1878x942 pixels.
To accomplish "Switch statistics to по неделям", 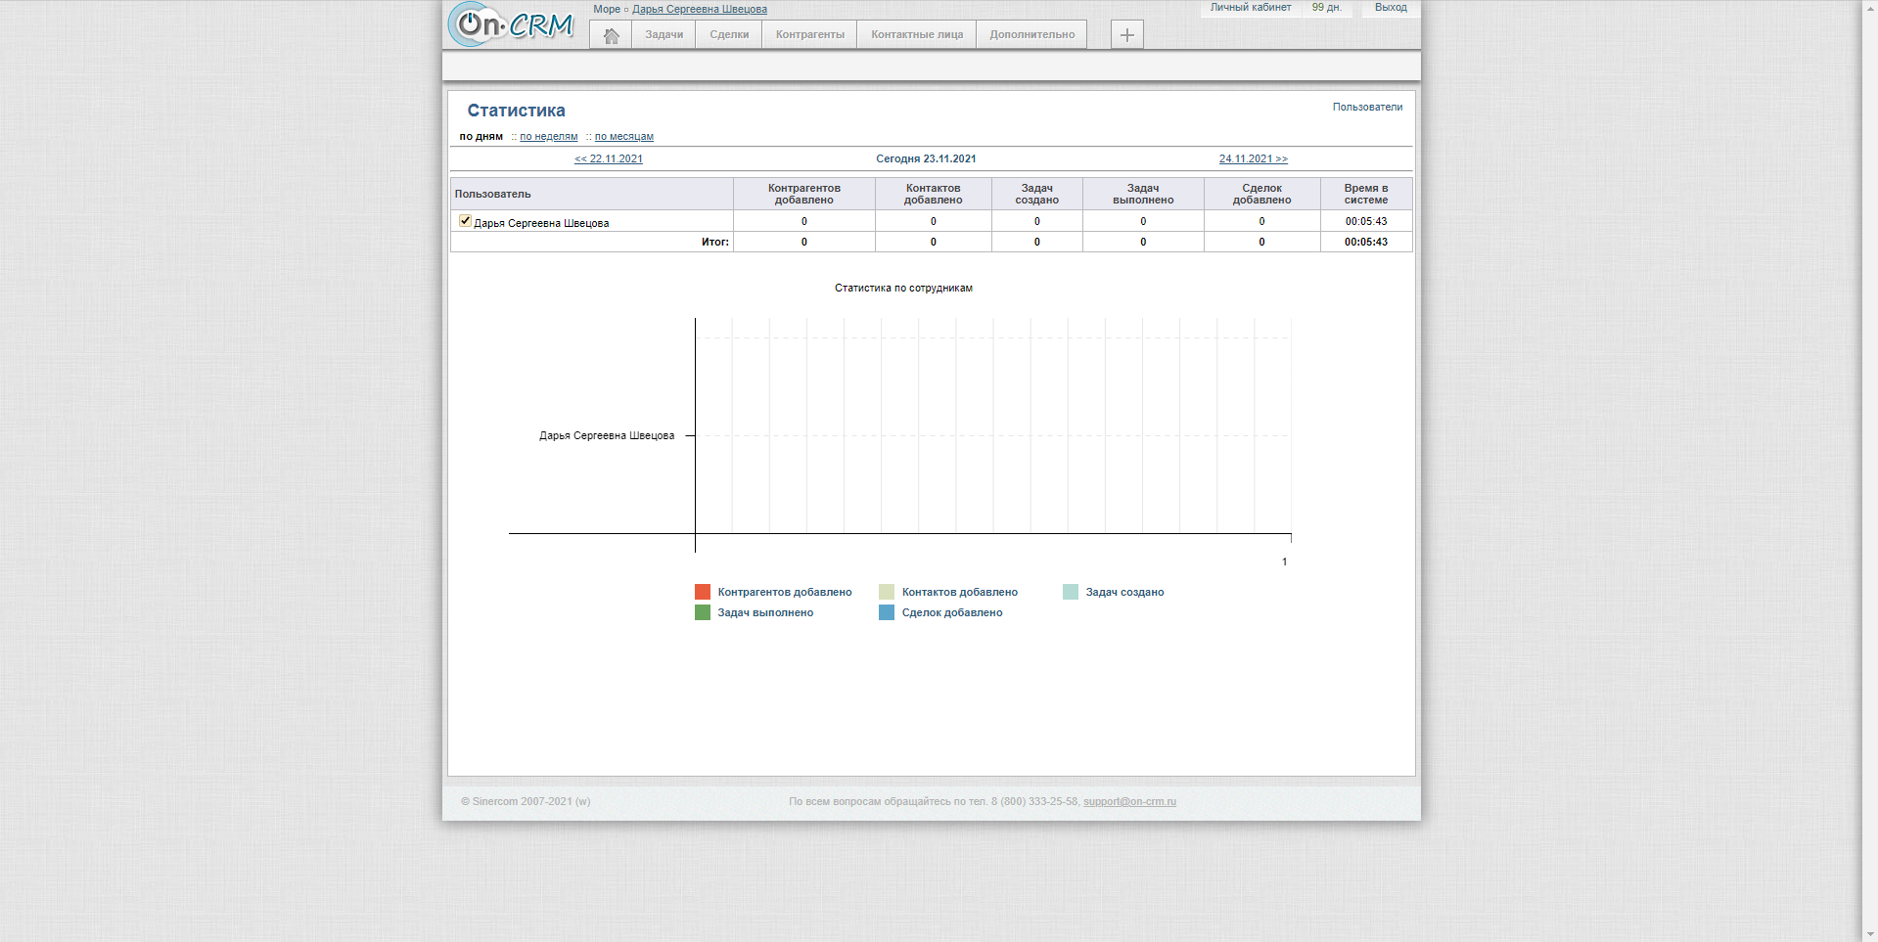I will pyautogui.click(x=549, y=137).
